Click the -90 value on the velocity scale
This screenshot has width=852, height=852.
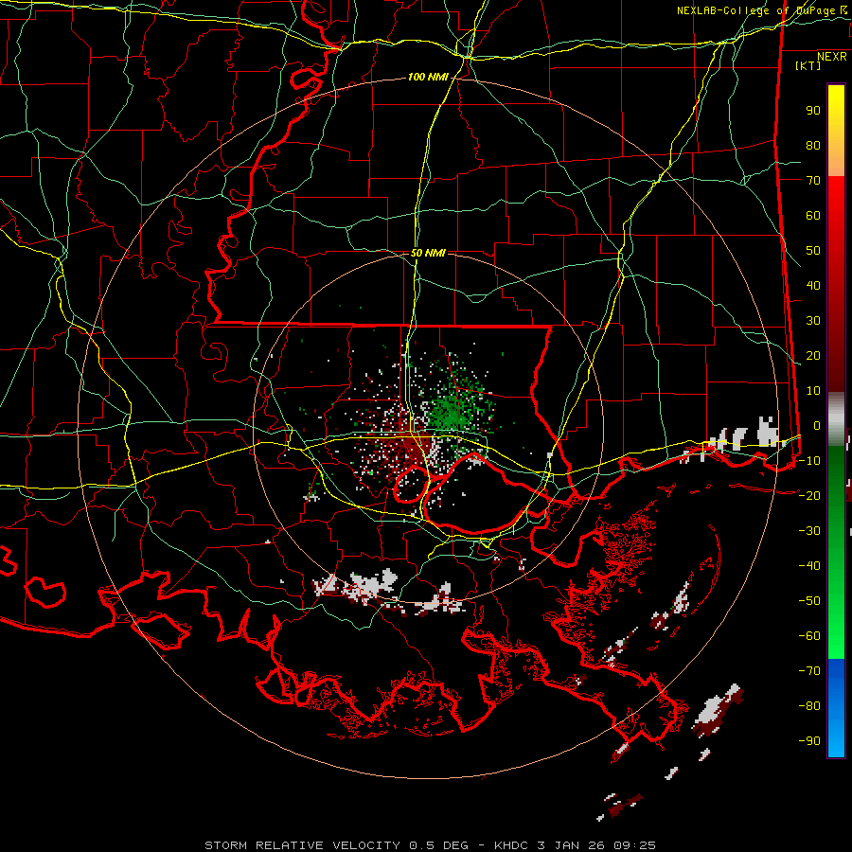[809, 741]
